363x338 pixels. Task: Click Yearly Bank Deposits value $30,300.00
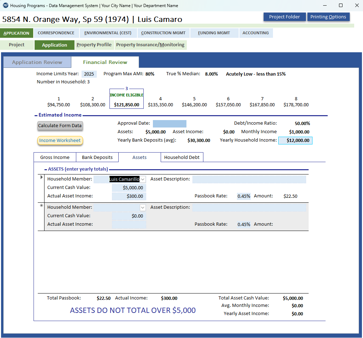[199, 140]
